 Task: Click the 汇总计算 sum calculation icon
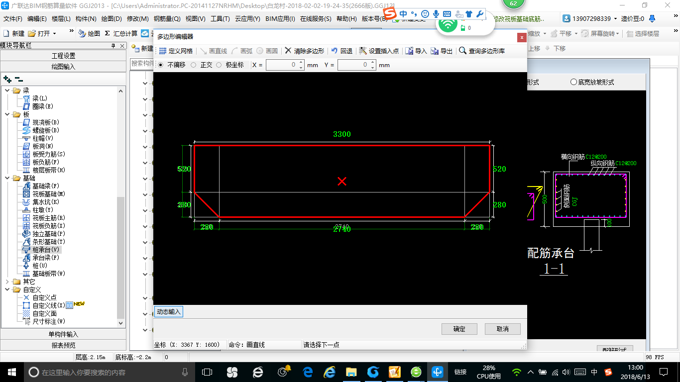(x=108, y=33)
